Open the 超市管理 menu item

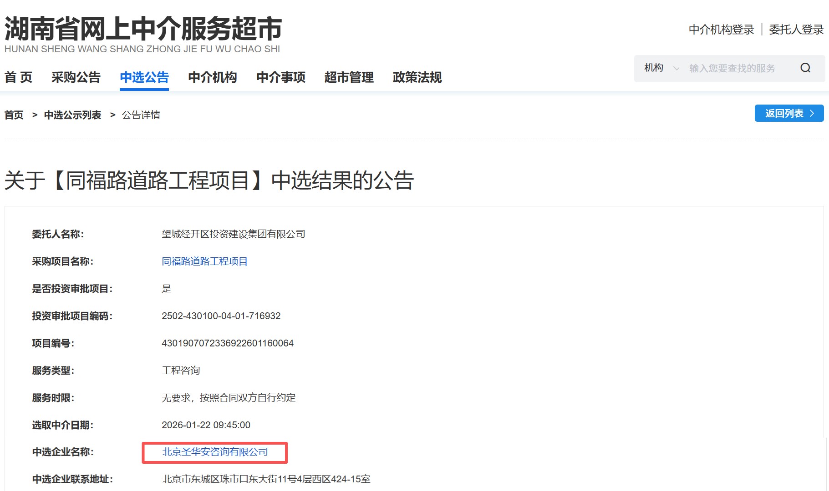[349, 77]
